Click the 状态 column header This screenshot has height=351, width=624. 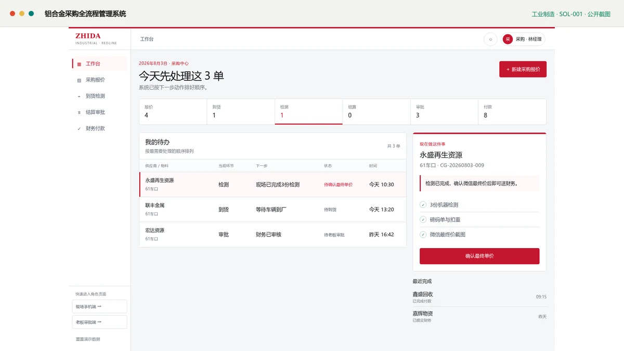328,166
